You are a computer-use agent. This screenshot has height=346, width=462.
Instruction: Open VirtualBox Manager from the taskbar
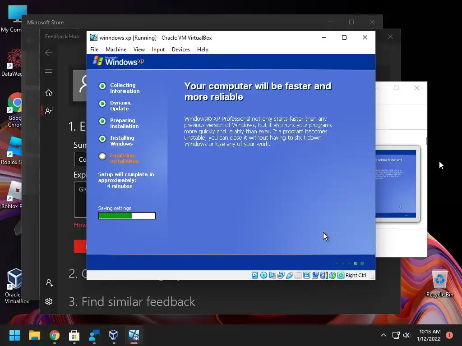coord(113,335)
